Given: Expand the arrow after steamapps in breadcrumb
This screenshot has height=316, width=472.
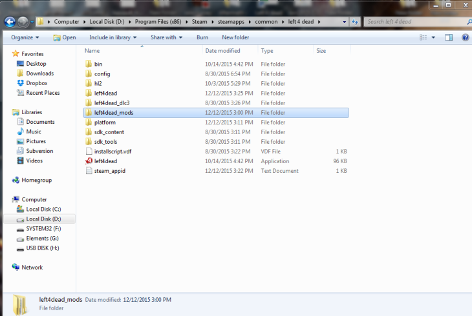Looking at the screenshot, I should pyautogui.click(x=250, y=22).
